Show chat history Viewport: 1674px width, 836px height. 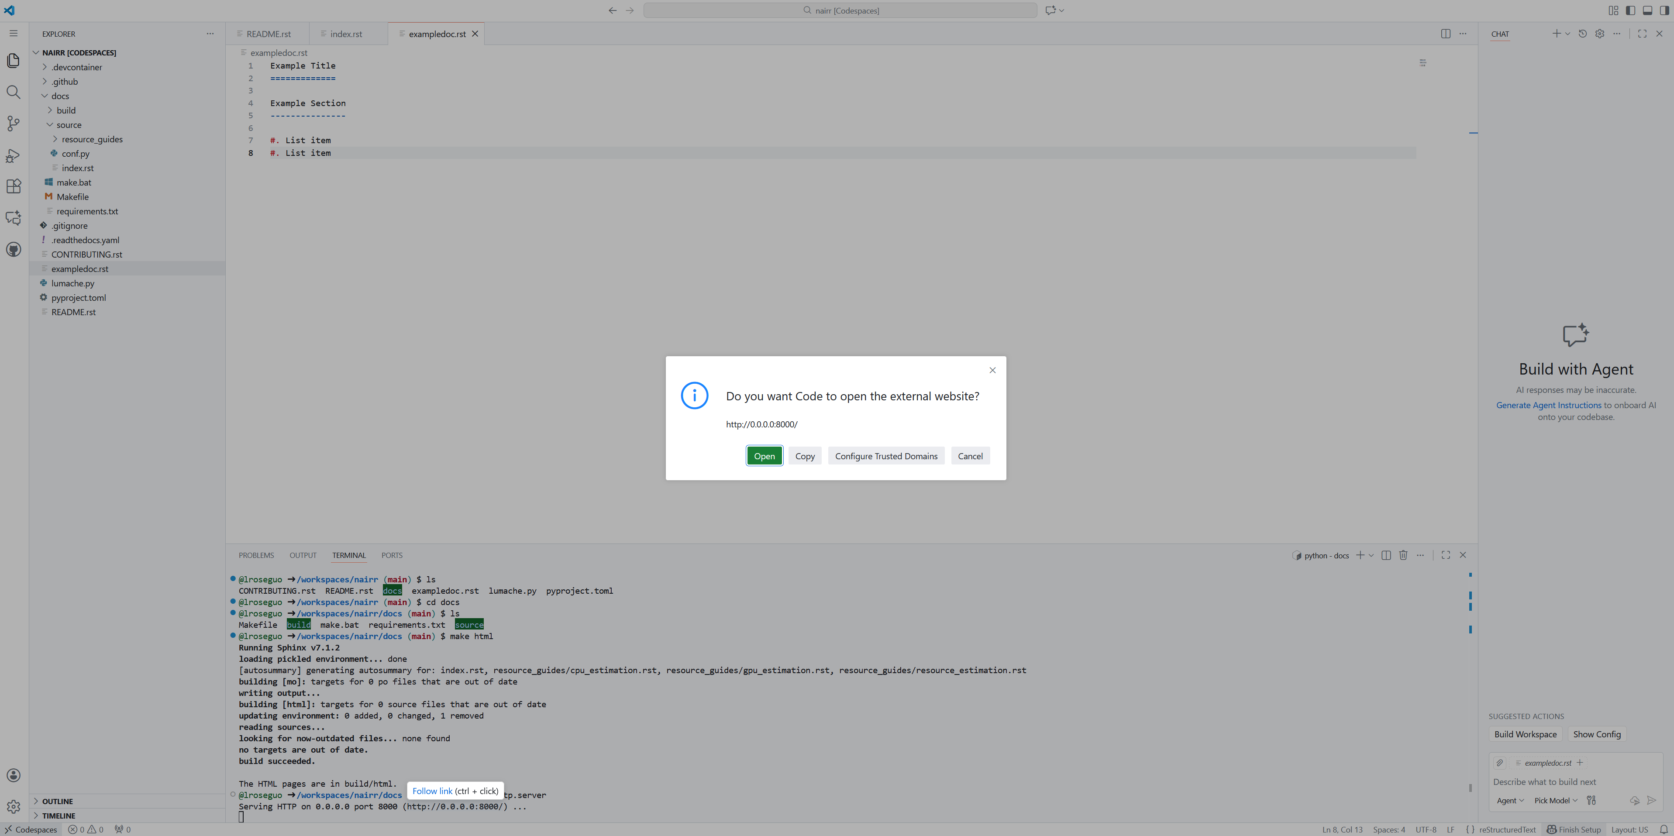[x=1582, y=34]
